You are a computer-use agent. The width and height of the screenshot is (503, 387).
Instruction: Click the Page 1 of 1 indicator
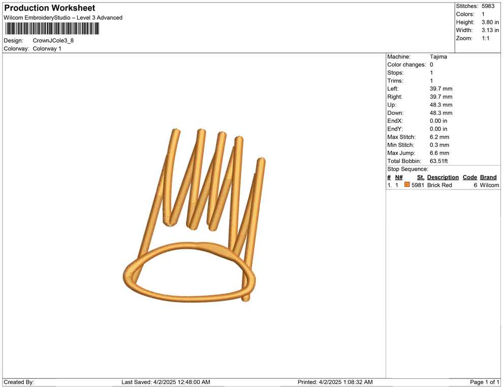484,382
